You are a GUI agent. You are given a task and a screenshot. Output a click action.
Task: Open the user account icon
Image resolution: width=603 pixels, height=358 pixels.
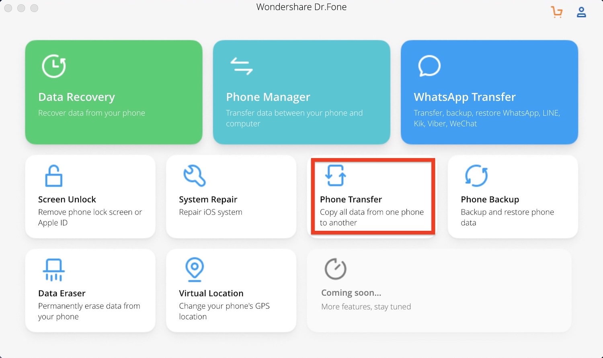tap(581, 12)
